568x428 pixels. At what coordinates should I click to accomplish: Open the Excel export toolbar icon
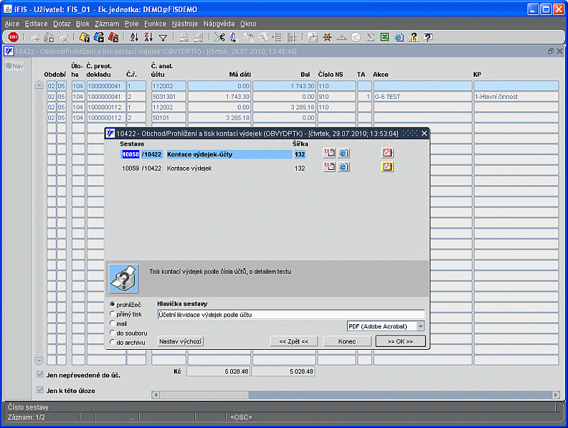pyautogui.click(x=384, y=38)
